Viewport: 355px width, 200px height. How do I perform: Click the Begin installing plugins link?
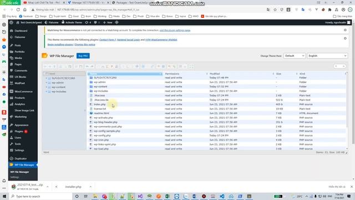pyautogui.click(x=60, y=44)
